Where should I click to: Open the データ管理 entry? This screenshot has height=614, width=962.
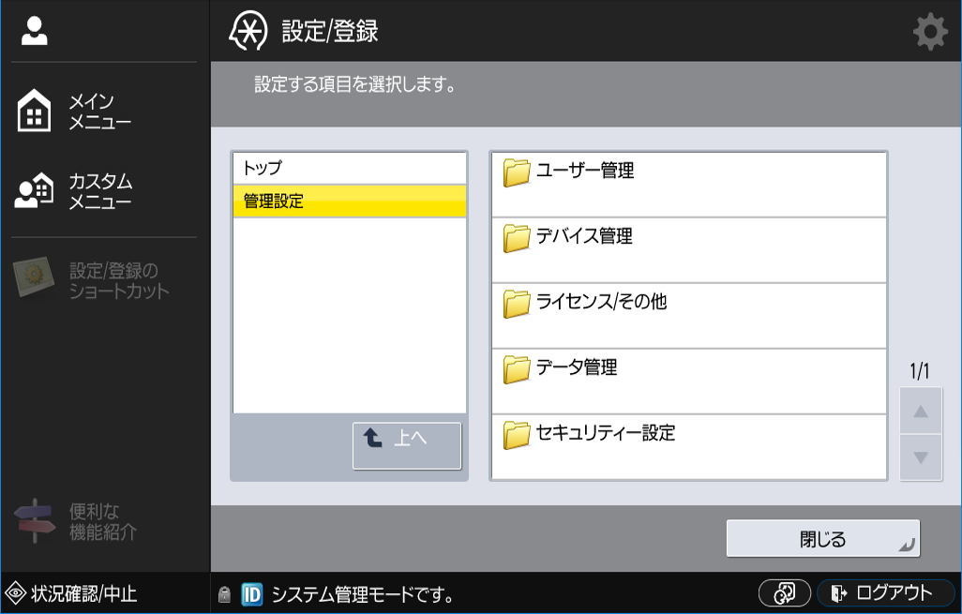(x=689, y=382)
